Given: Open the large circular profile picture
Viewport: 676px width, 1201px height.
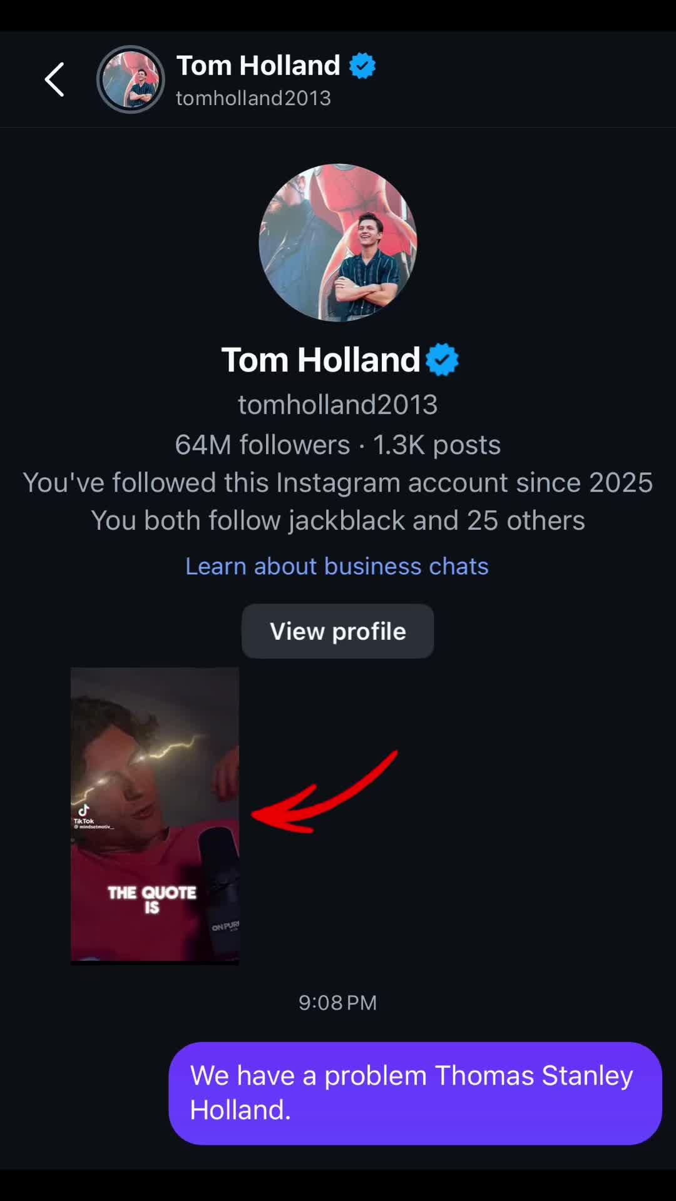Looking at the screenshot, I should [x=338, y=243].
